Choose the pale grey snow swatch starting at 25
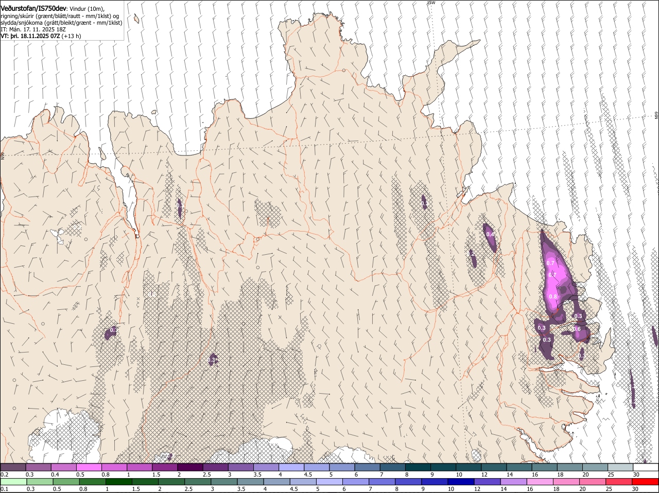 (x=620, y=467)
